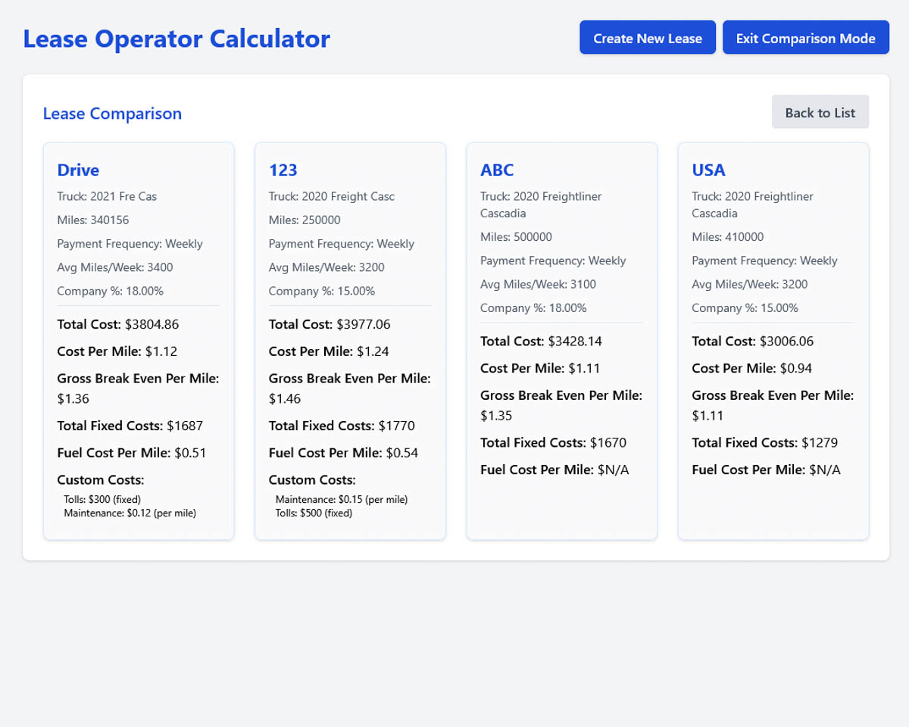Click Cost Per Mile: $1.12
909x727 pixels.
point(117,351)
